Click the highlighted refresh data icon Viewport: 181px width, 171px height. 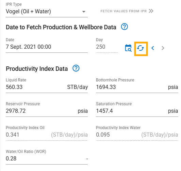coord(141,48)
